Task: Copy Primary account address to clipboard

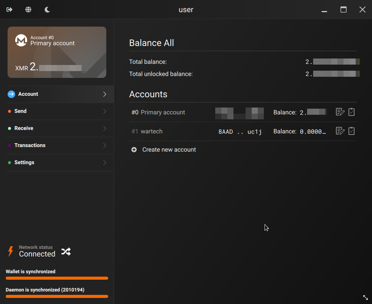Action: tap(352, 112)
